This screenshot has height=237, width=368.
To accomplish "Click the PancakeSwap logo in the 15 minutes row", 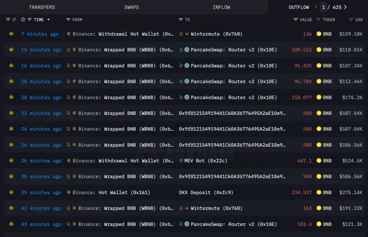I will [187, 50].
